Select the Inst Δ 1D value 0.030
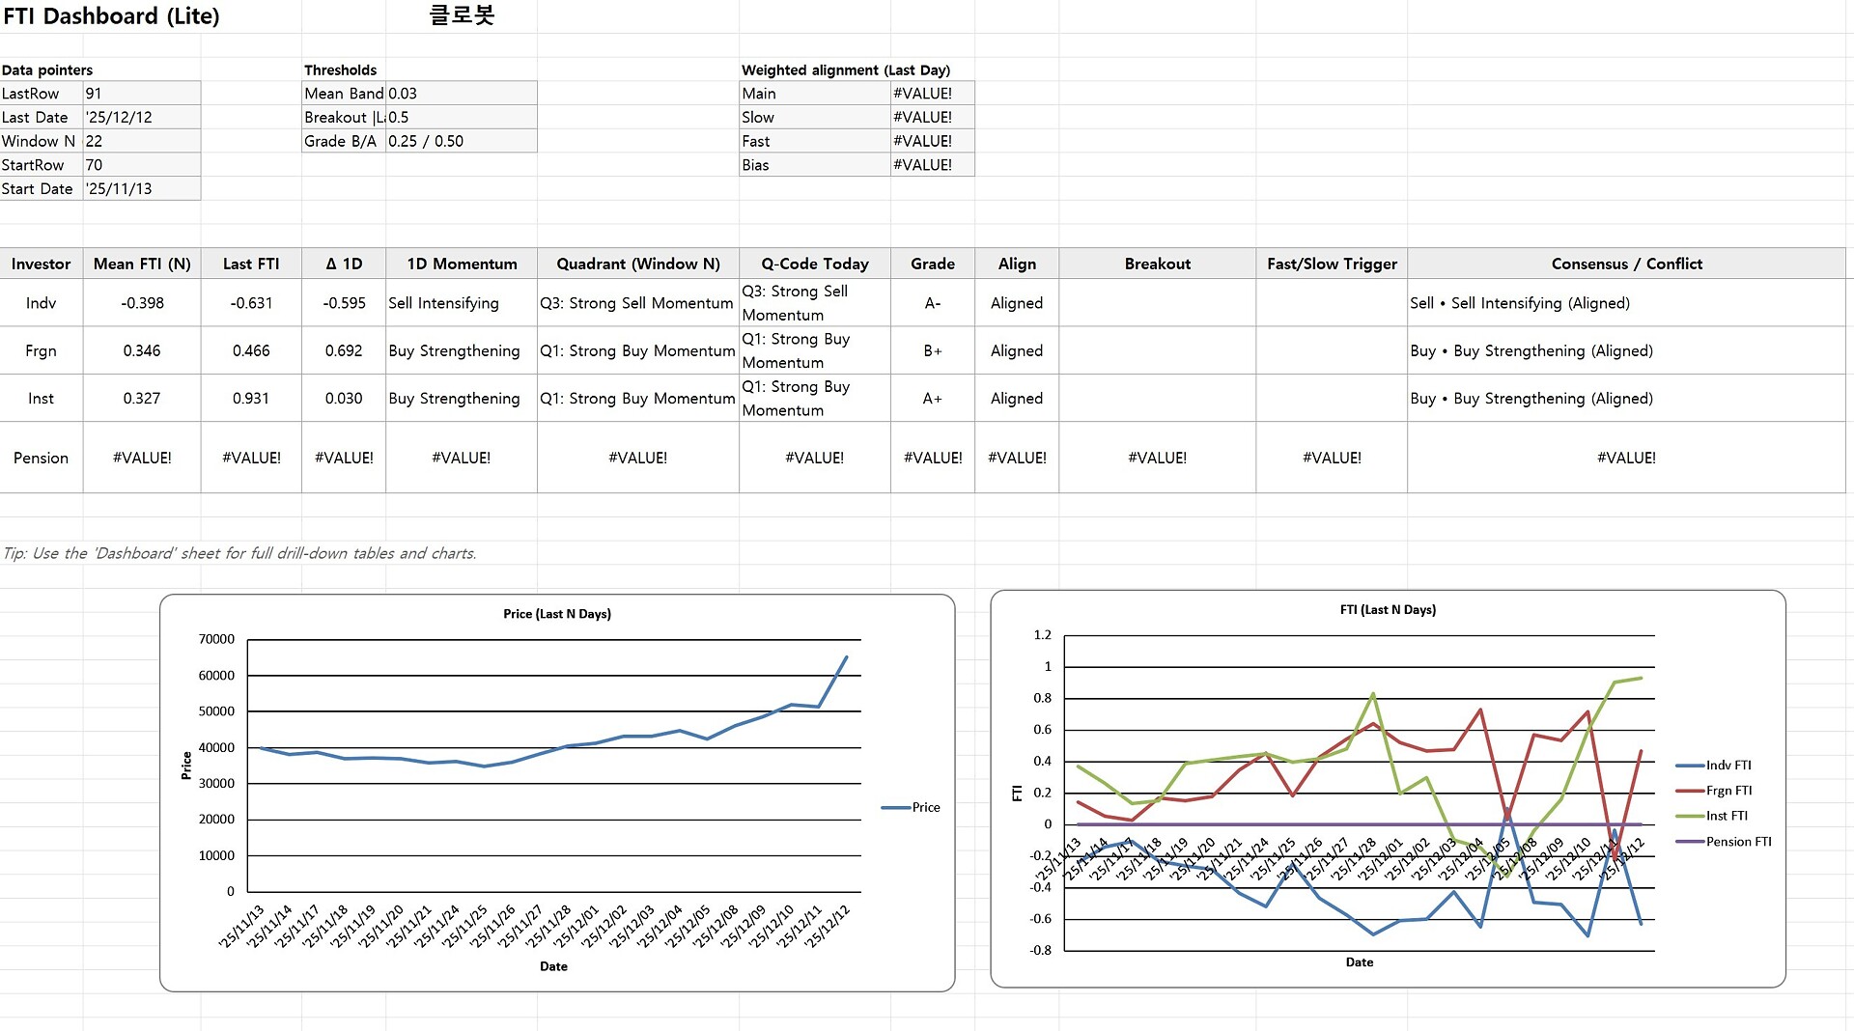The width and height of the screenshot is (1854, 1031). 344,399
